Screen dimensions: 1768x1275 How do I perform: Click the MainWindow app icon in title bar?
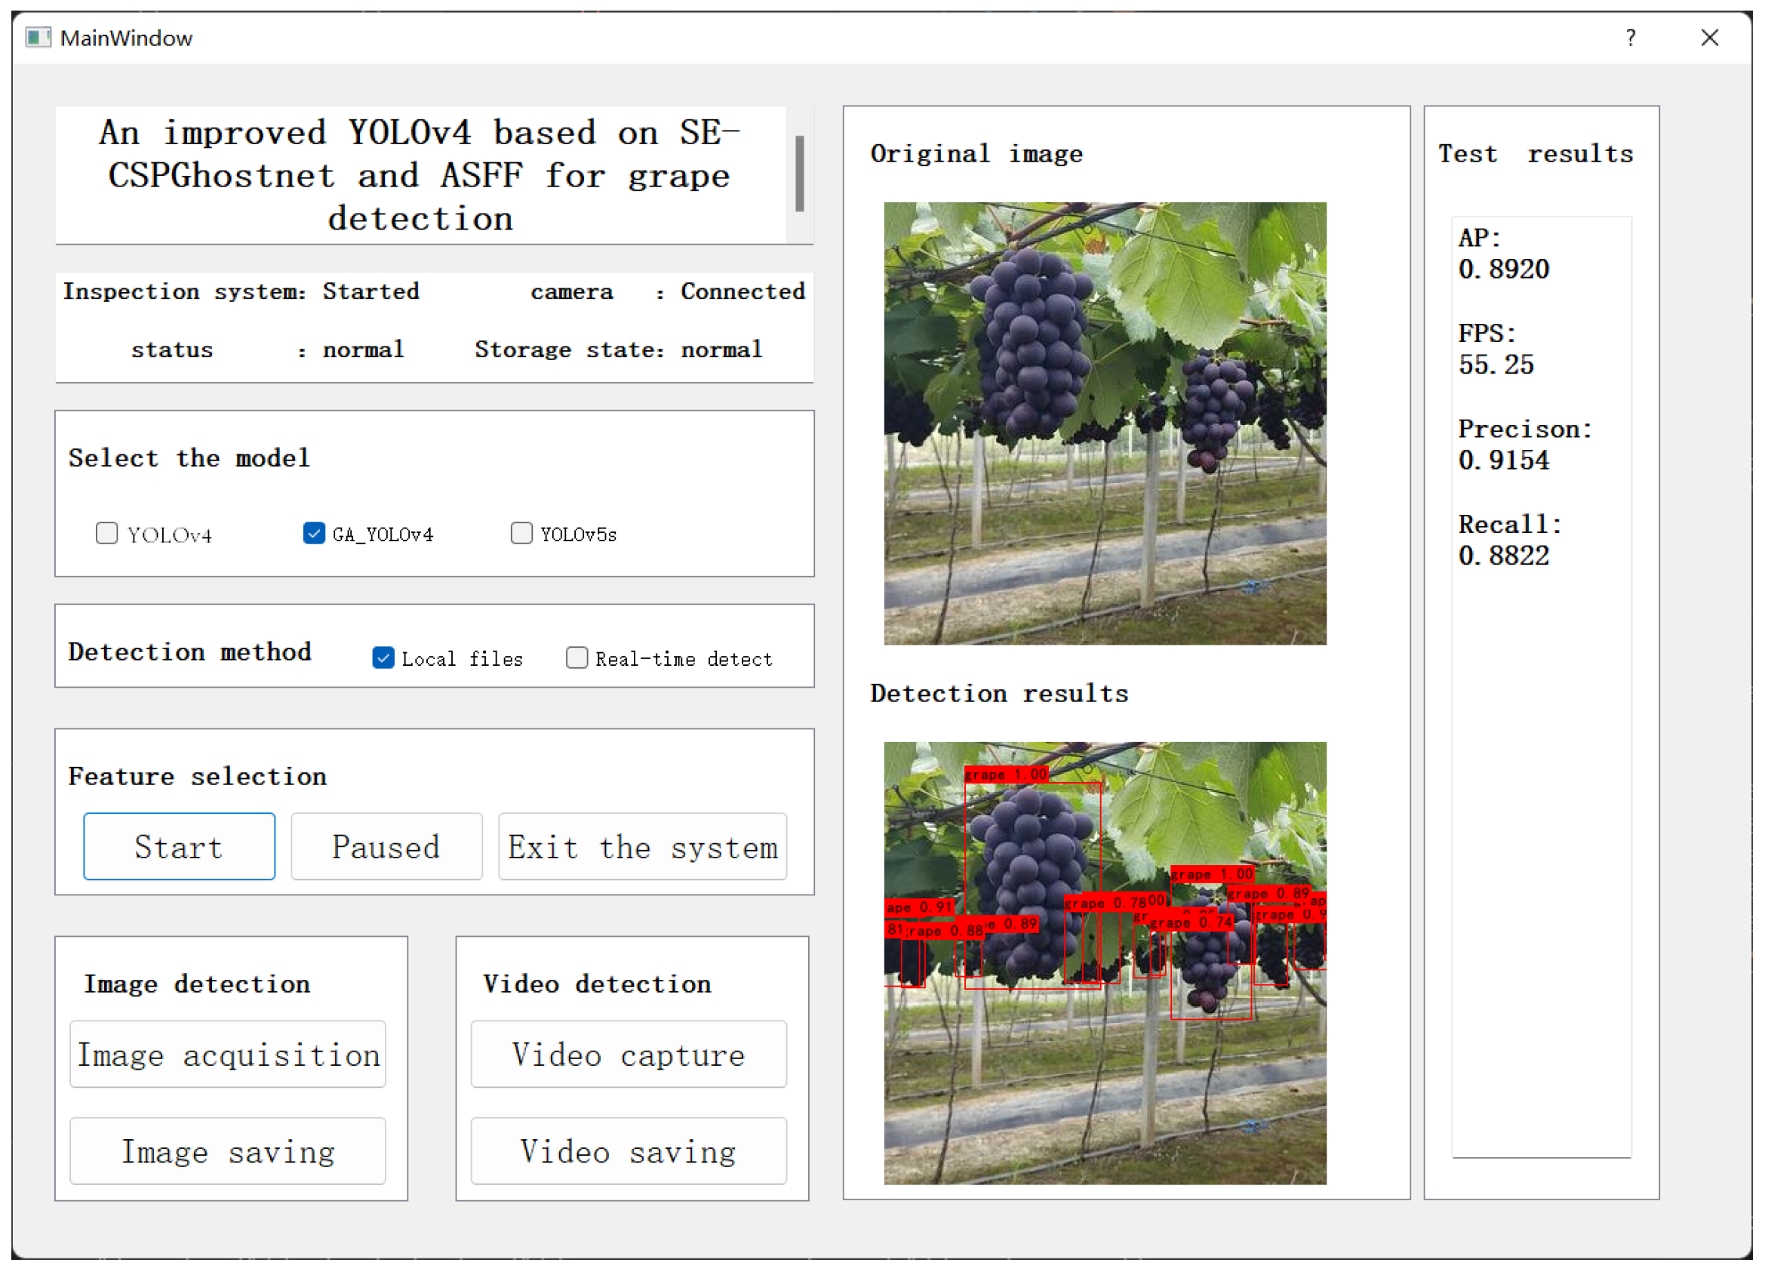click(x=38, y=38)
